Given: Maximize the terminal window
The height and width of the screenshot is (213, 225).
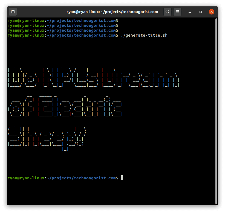Looking at the screenshot, I should (x=201, y=12).
